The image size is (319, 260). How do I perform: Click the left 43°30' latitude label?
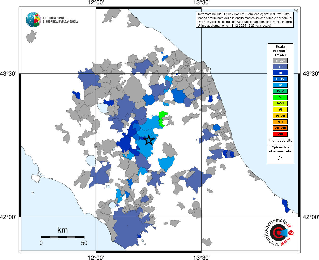click(8, 74)
